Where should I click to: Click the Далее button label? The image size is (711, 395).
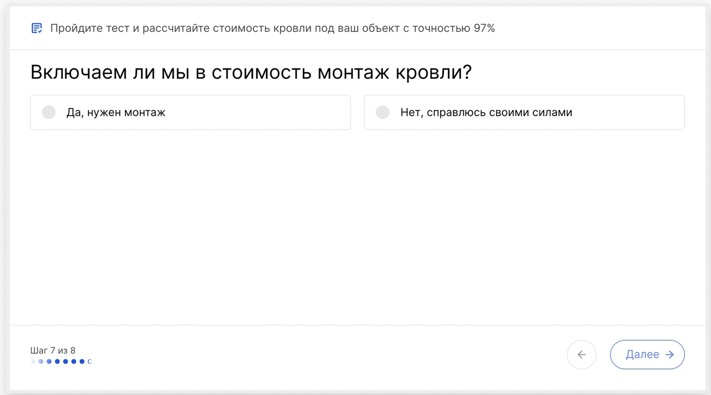tap(642, 354)
